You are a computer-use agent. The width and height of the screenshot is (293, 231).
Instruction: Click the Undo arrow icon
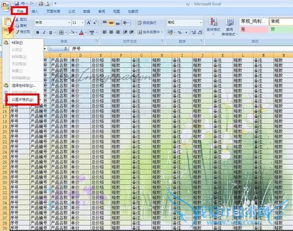pos(23,4)
